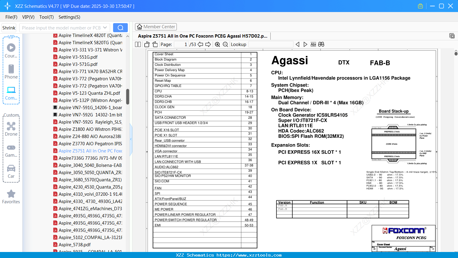Click the file list scrollbar thumb

(128, 97)
